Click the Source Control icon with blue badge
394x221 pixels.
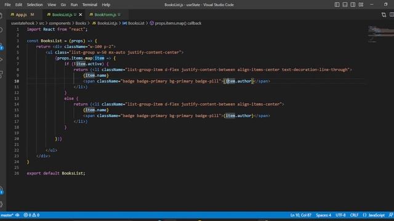point(2,47)
